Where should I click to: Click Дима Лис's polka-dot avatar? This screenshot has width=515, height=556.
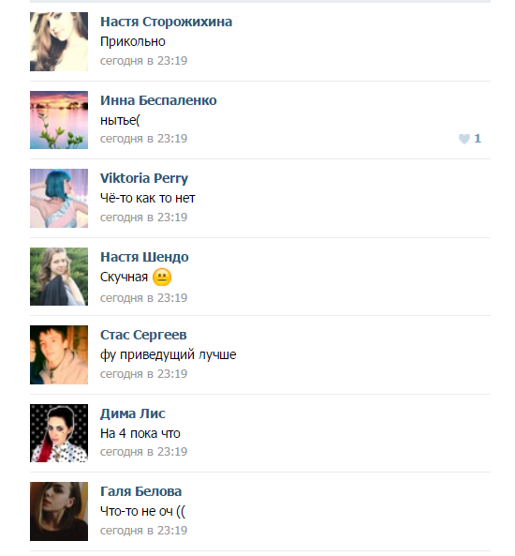point(59,433)
